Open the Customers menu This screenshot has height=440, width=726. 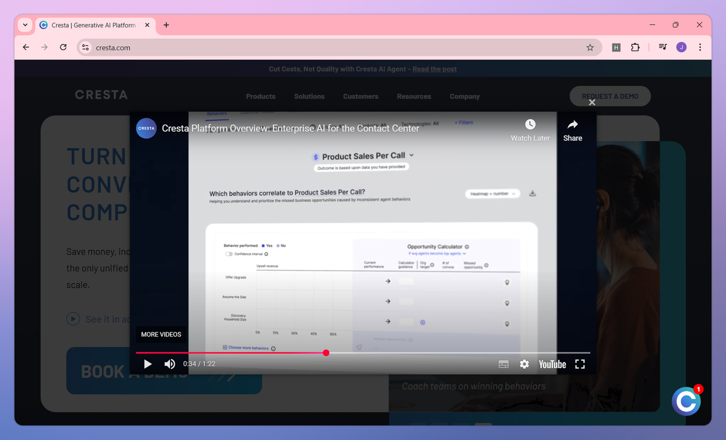361,96
